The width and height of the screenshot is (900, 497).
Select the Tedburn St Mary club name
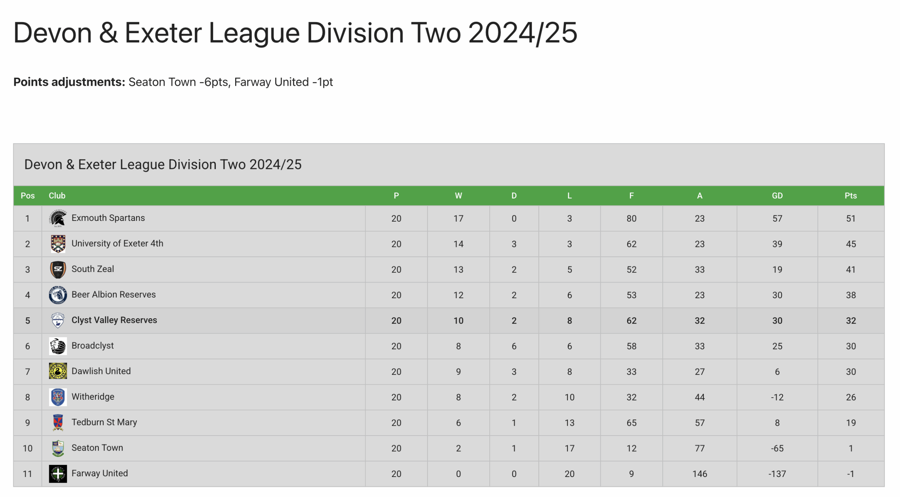coord(104,422)
